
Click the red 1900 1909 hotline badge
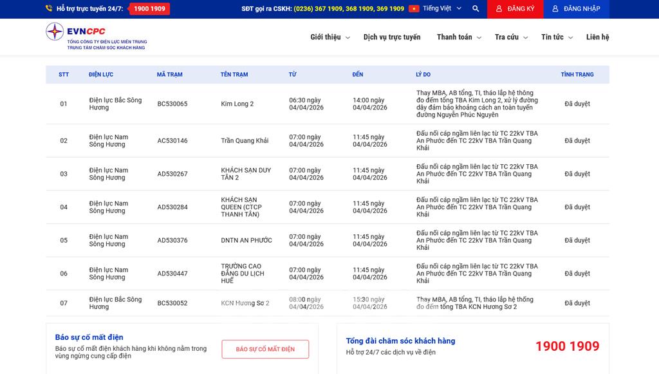pyautogui.click(x=149, y=9)
